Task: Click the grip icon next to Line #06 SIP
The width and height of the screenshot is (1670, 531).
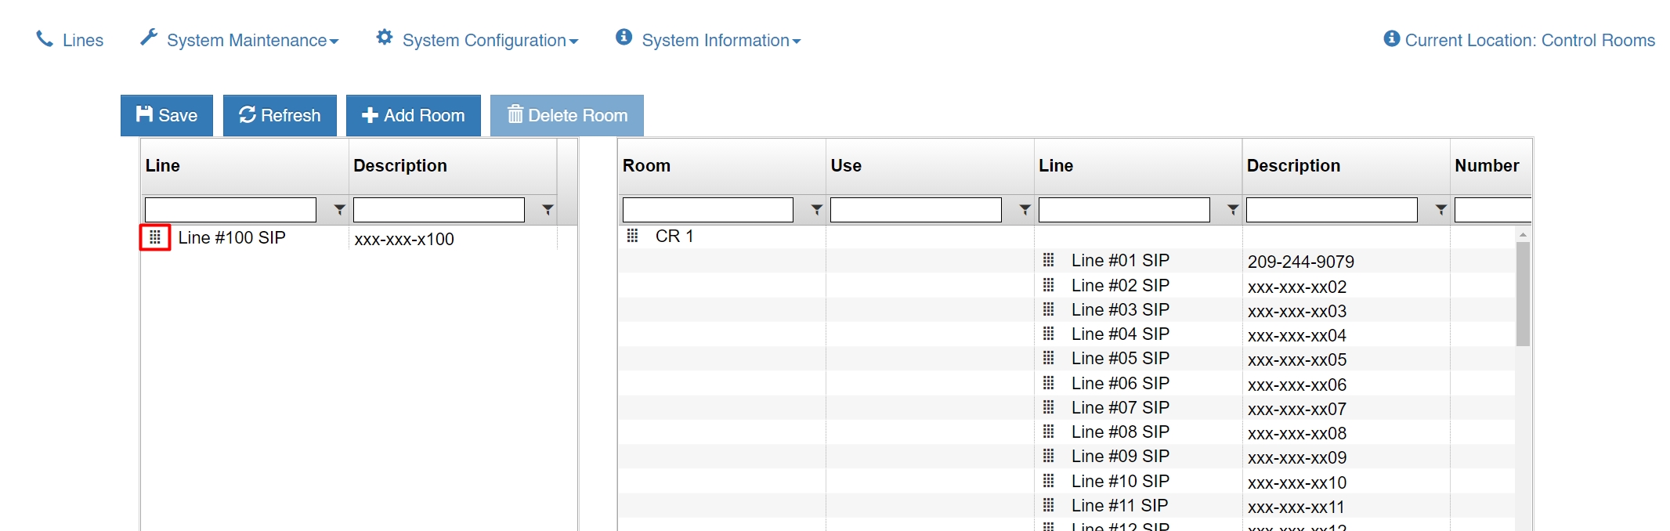Action: (1049, 382)
